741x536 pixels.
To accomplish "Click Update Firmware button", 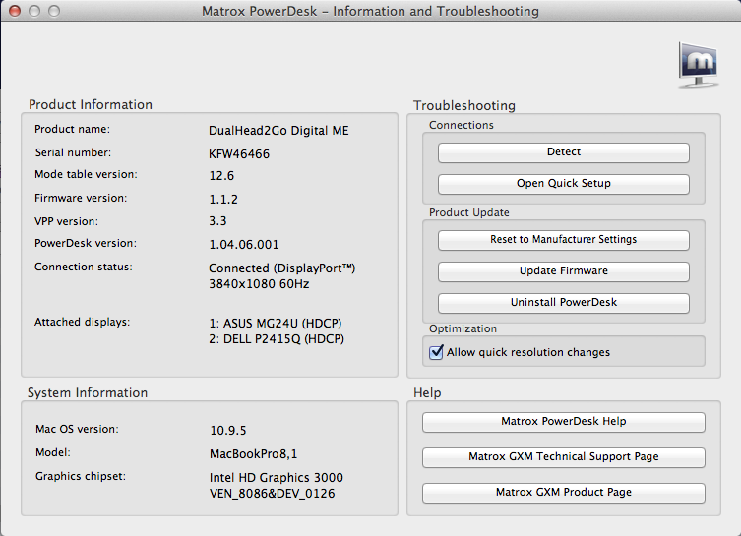I will [x=563, y=271].
